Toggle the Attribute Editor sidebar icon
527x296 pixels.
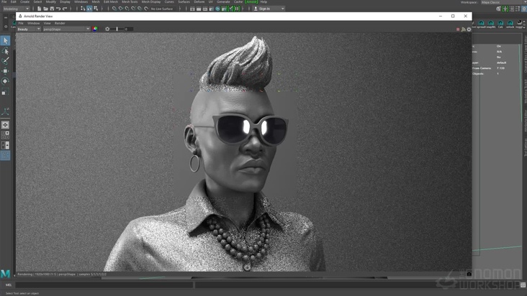pyautogui.click(x=512, y=9)
